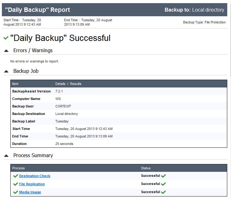Click the Status column header

click(146, 168)
